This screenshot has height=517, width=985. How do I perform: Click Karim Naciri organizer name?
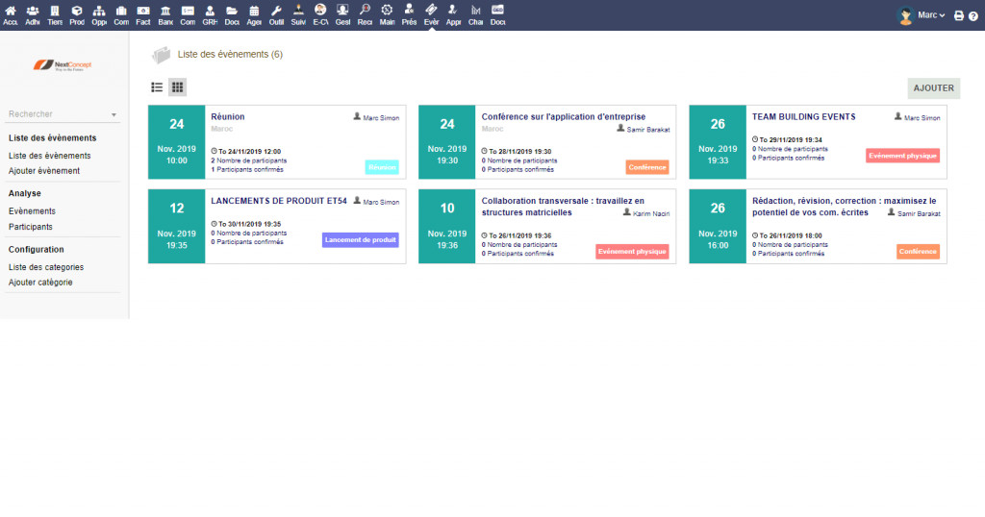point(651,214)
